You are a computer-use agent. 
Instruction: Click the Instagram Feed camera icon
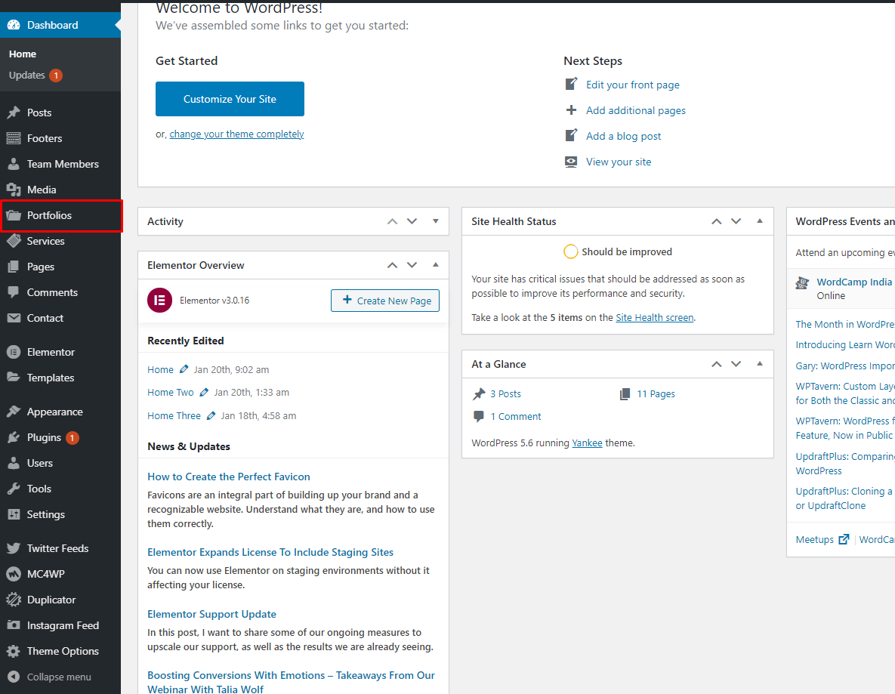[14, 625]
